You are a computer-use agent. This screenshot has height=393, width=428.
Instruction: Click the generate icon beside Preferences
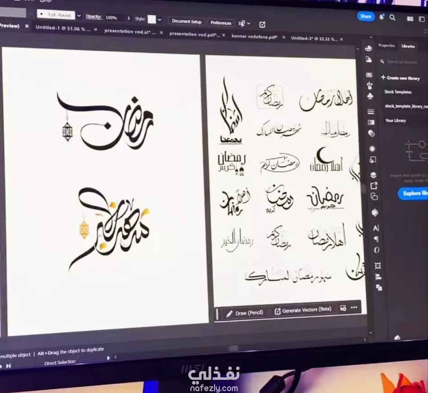click(262, 24)
